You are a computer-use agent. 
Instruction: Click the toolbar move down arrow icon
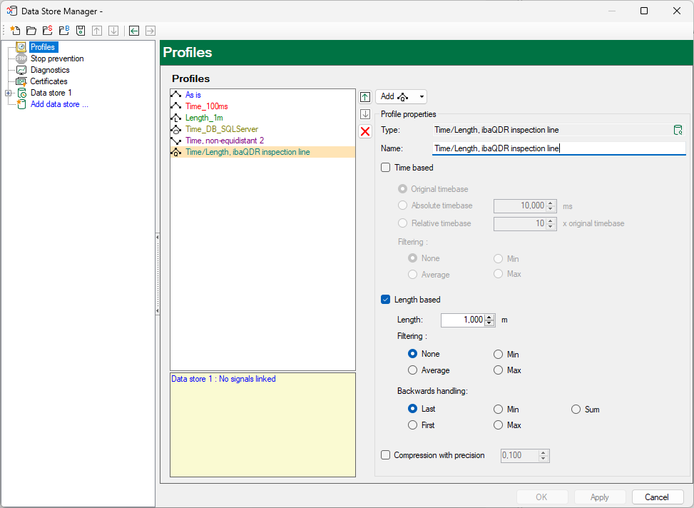coord(113,31)
